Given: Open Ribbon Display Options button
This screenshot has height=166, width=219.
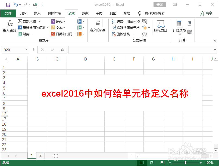Looking at the screenshot, I should [x=175, y=4].
